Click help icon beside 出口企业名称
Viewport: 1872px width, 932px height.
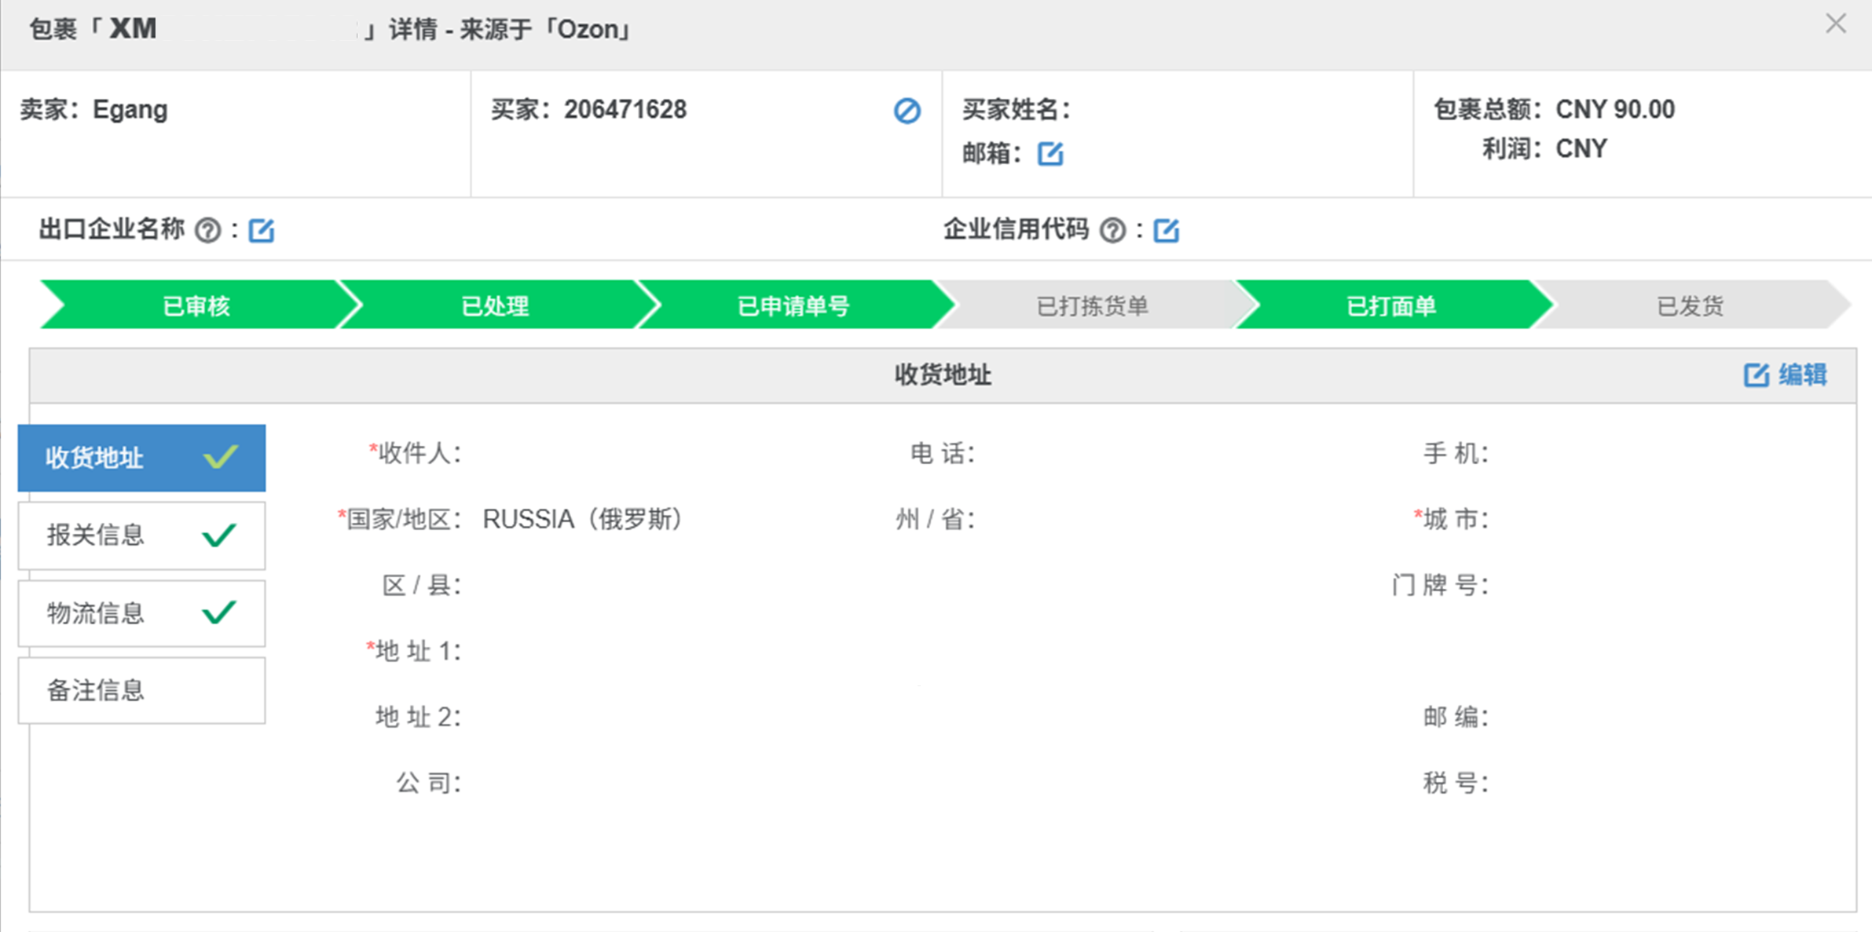(208, 230)
